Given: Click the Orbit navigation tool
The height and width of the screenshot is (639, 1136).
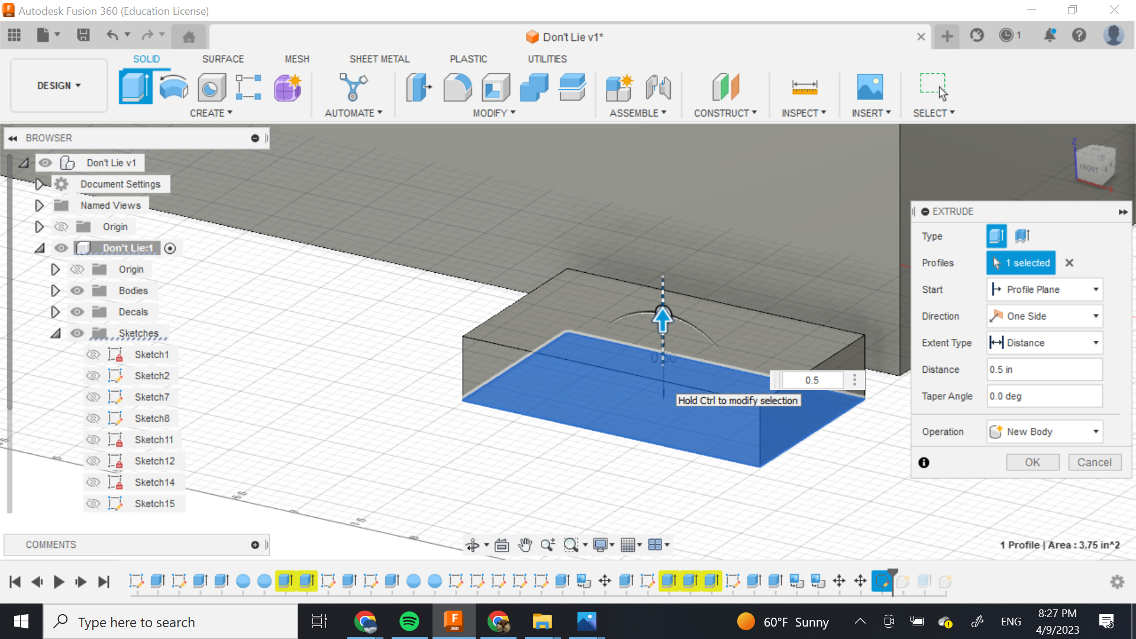Looking at the screenshot, I should [472, 545].
